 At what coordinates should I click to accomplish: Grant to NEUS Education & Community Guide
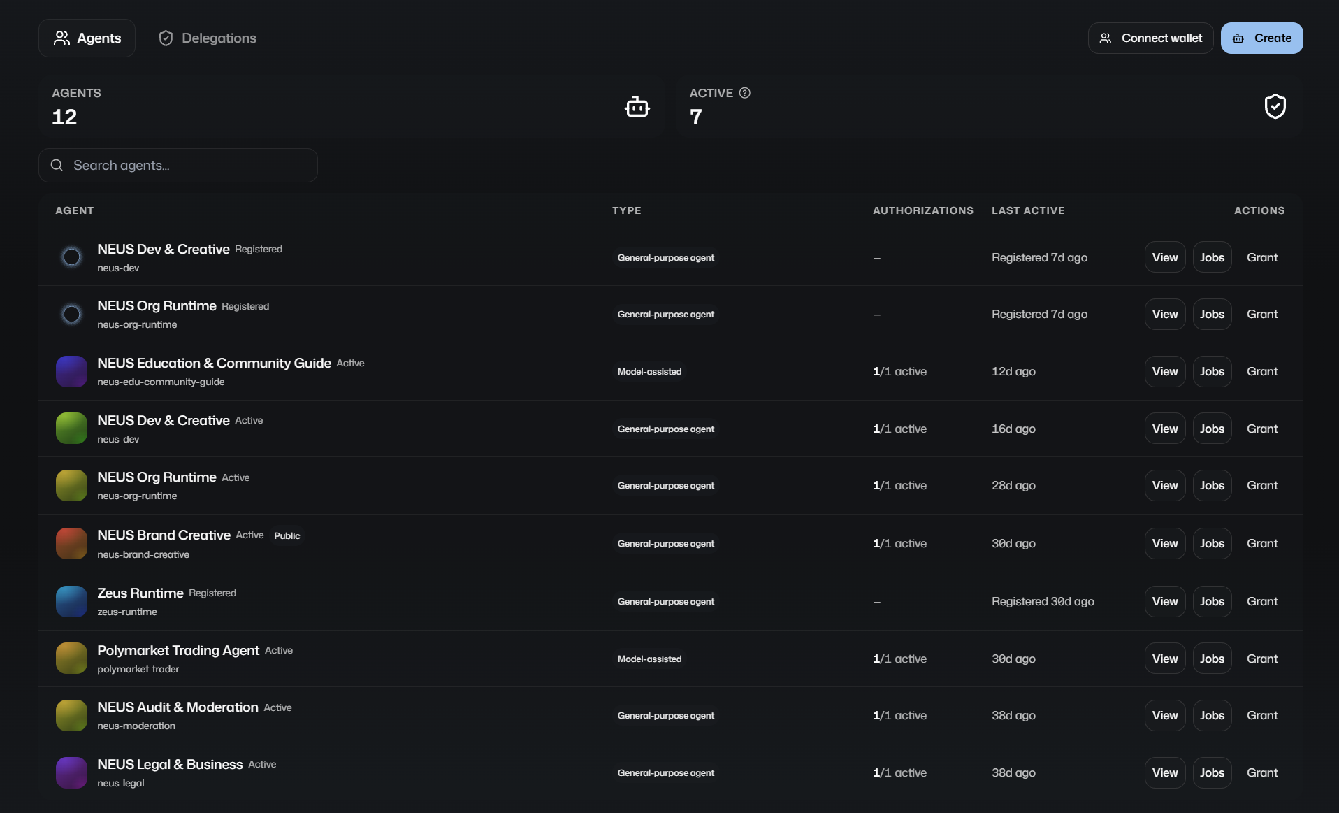point(1262,371)
